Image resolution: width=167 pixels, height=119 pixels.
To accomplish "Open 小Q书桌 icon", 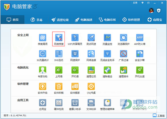I will pyautogui.click(x=91, y=86).
